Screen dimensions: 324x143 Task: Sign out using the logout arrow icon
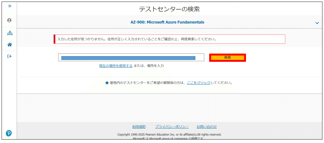click(9, 56)
